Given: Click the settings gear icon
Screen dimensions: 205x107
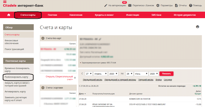Looking at the screenshot, I should point(158,5).
